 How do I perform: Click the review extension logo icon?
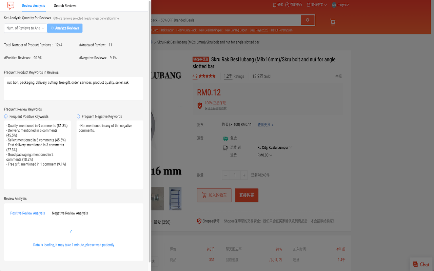(x=11, y=5)
